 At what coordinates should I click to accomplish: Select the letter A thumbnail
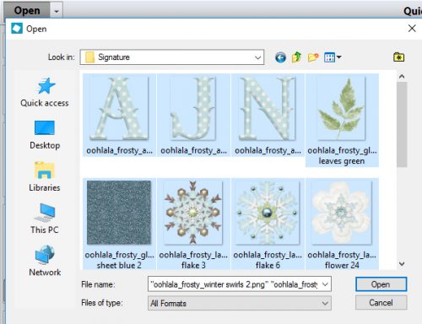(119, 115)
